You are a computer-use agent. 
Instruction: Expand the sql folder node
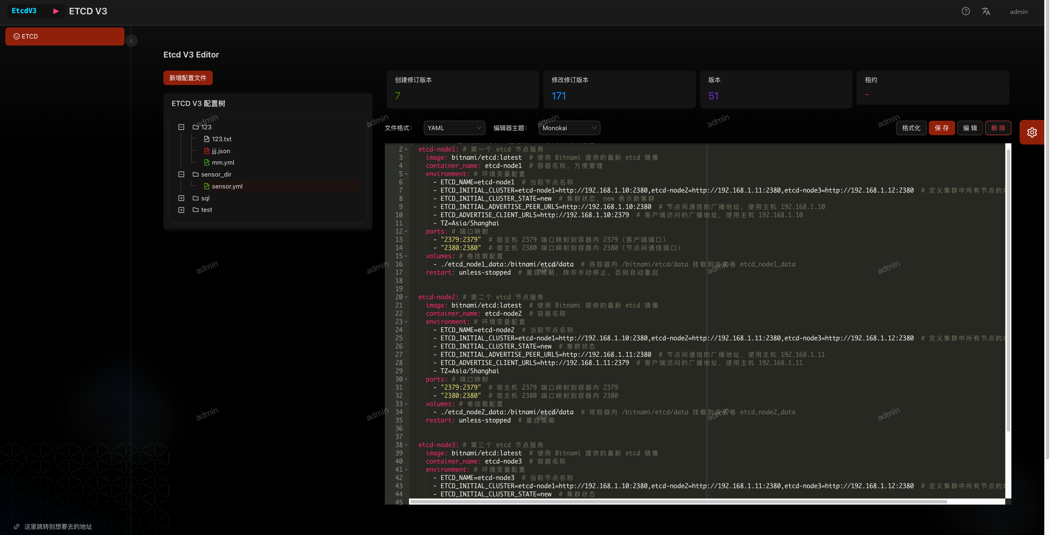click(181, 198)
